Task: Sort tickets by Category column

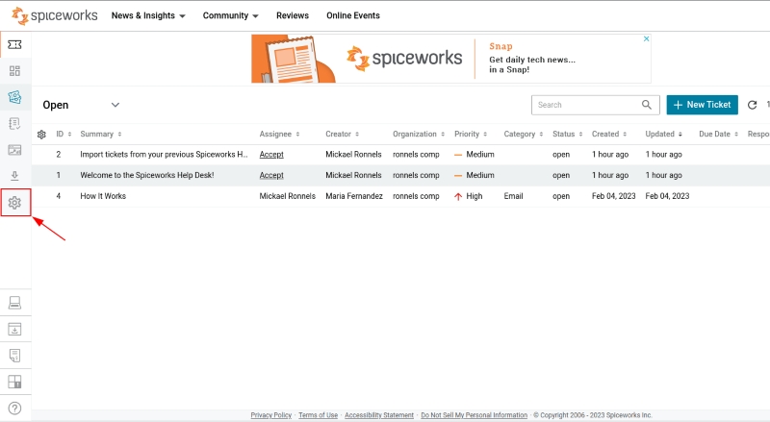Action: [523, 134]
